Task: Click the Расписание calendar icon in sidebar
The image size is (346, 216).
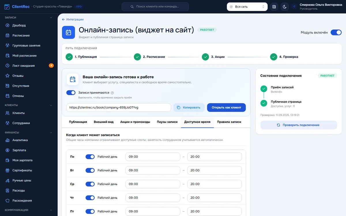Action: point(7,35)
